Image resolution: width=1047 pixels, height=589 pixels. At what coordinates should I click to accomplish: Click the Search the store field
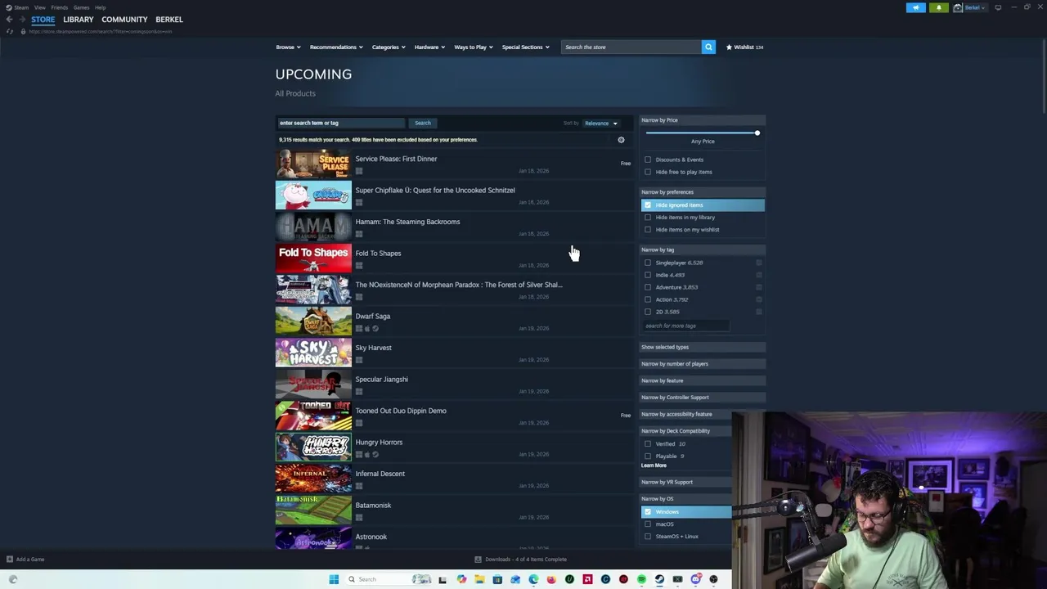(x=631, y=47)
